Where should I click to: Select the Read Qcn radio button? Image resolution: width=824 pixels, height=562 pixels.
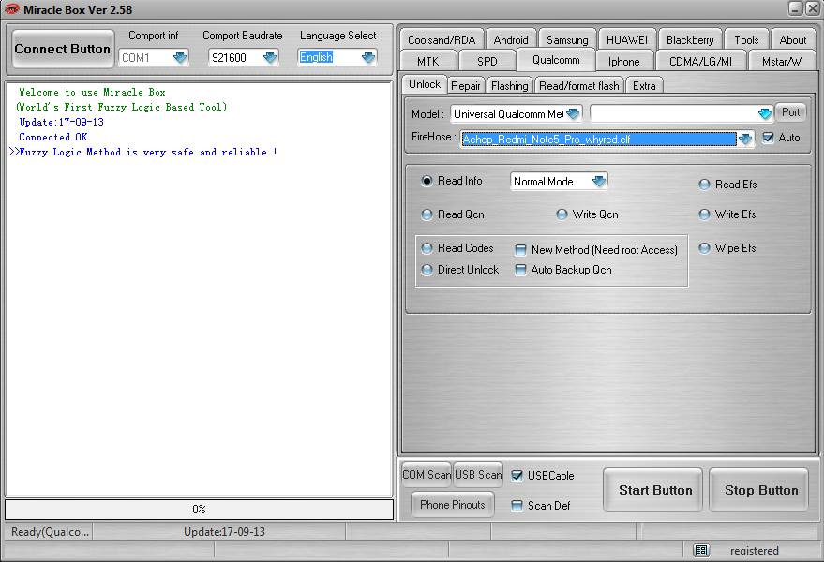click(x=427, y=214)
